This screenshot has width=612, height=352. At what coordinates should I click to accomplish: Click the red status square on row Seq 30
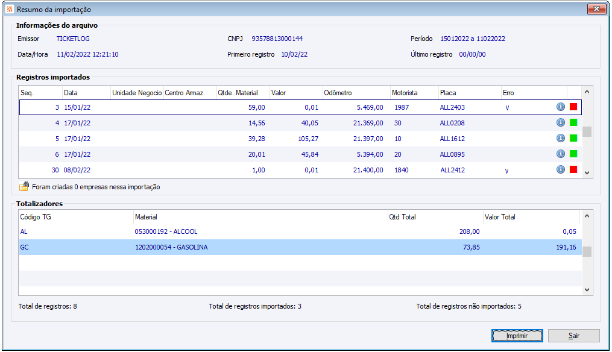[x=574, y=170]
